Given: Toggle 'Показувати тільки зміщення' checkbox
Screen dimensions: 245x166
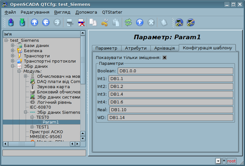Looking at the screenshot, I should coord(165,58).
